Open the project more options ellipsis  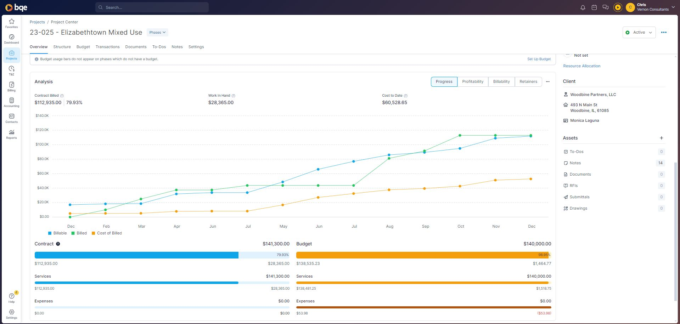(664, 32)
